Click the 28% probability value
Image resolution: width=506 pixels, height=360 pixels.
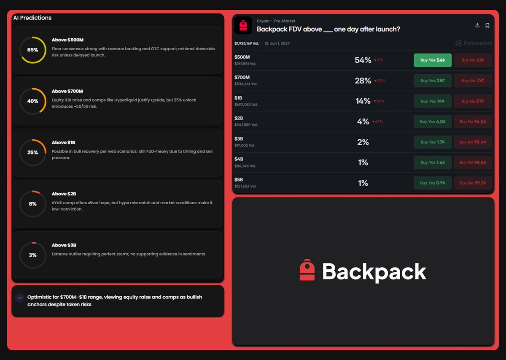(x=363, y=81)
